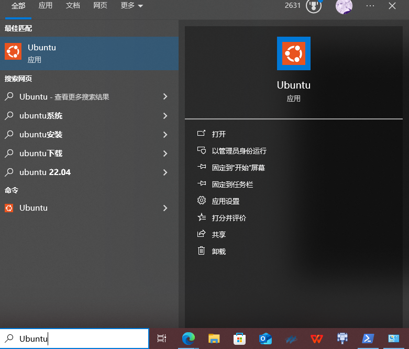Open Microsoft Store from the taskbar
The image size is (409, 349).
point(239,339)
